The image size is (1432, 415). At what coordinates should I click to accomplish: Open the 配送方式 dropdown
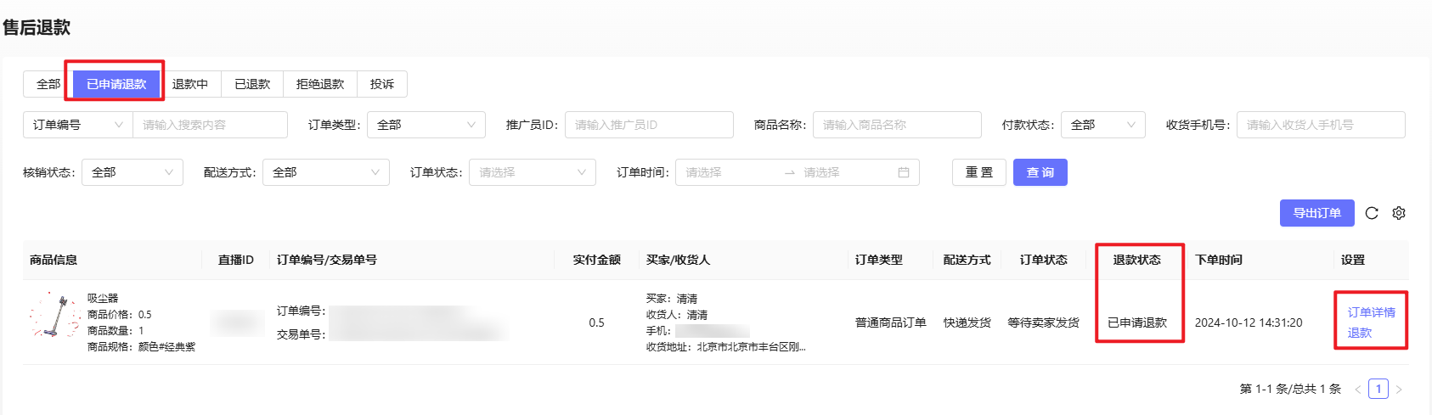pos(325,172)
